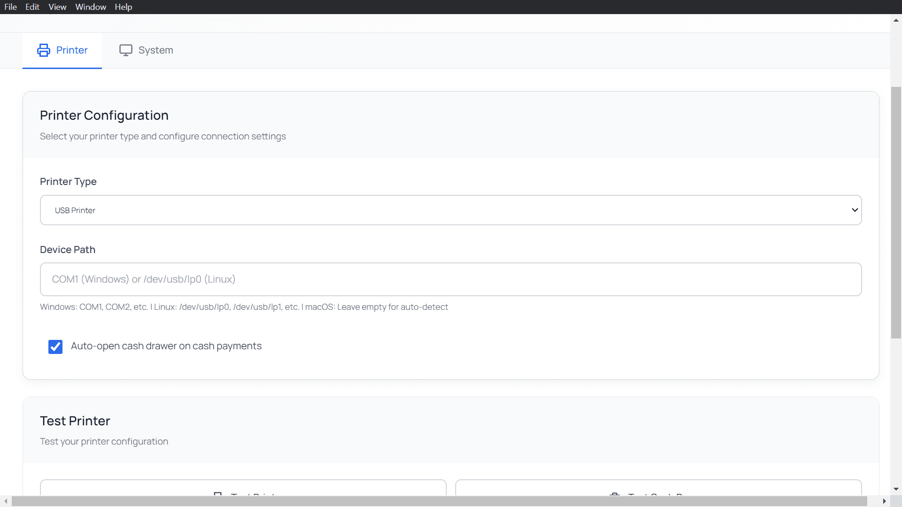
Task: Open the Help menu
Action: tap(124, 7)
